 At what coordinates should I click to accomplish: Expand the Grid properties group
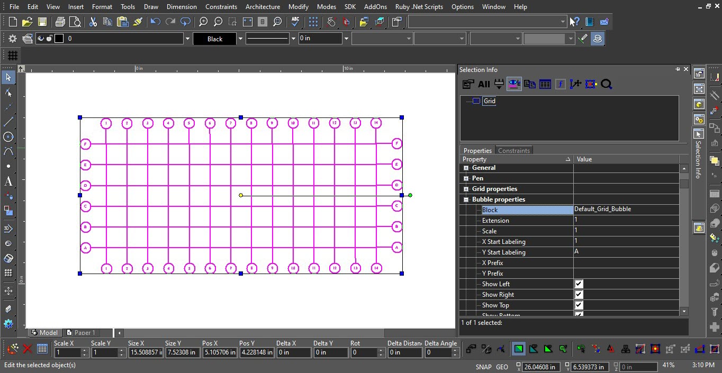466,189
